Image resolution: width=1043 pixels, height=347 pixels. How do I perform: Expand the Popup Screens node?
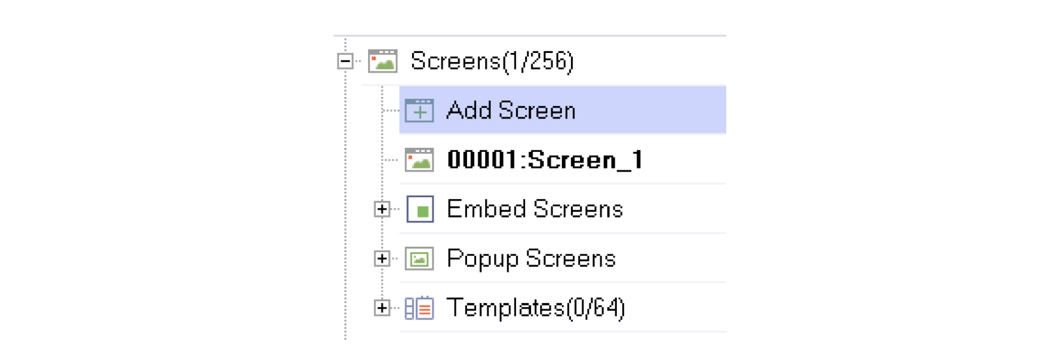382,259
